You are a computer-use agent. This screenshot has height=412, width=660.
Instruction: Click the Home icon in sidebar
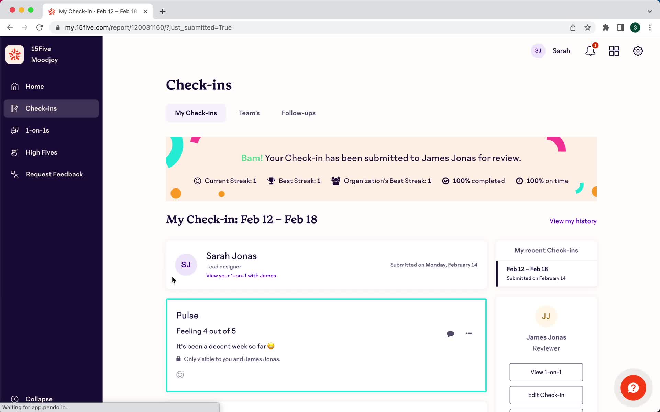[x=14, y=86]
